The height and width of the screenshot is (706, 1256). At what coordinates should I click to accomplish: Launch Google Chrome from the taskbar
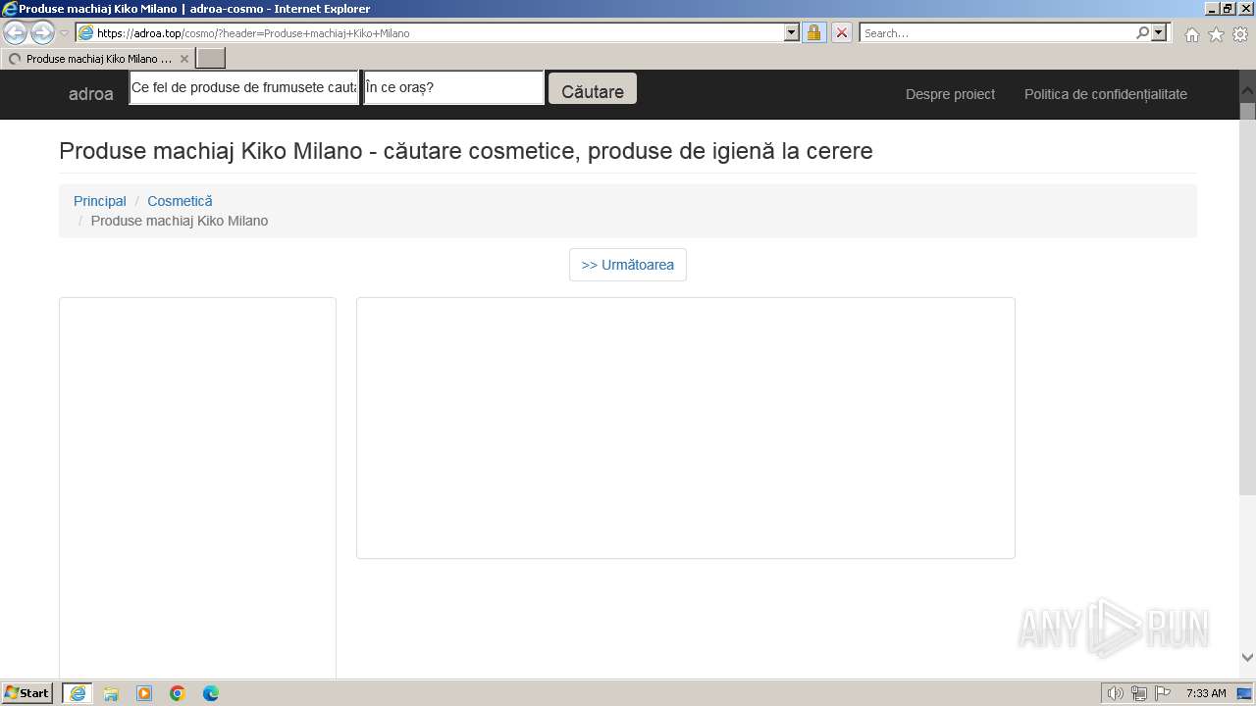[178, 693]
